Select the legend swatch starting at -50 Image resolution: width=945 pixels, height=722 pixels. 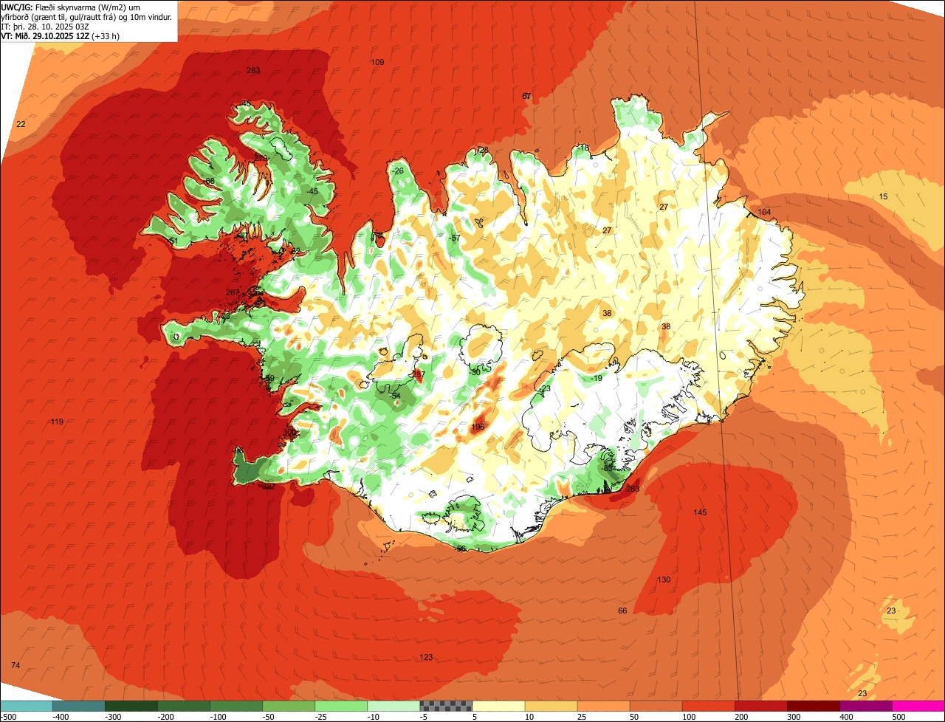pos(288,706)
